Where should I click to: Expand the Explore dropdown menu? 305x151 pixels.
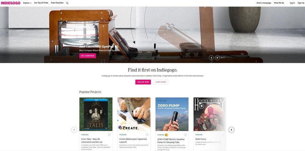tap(27, 3)
